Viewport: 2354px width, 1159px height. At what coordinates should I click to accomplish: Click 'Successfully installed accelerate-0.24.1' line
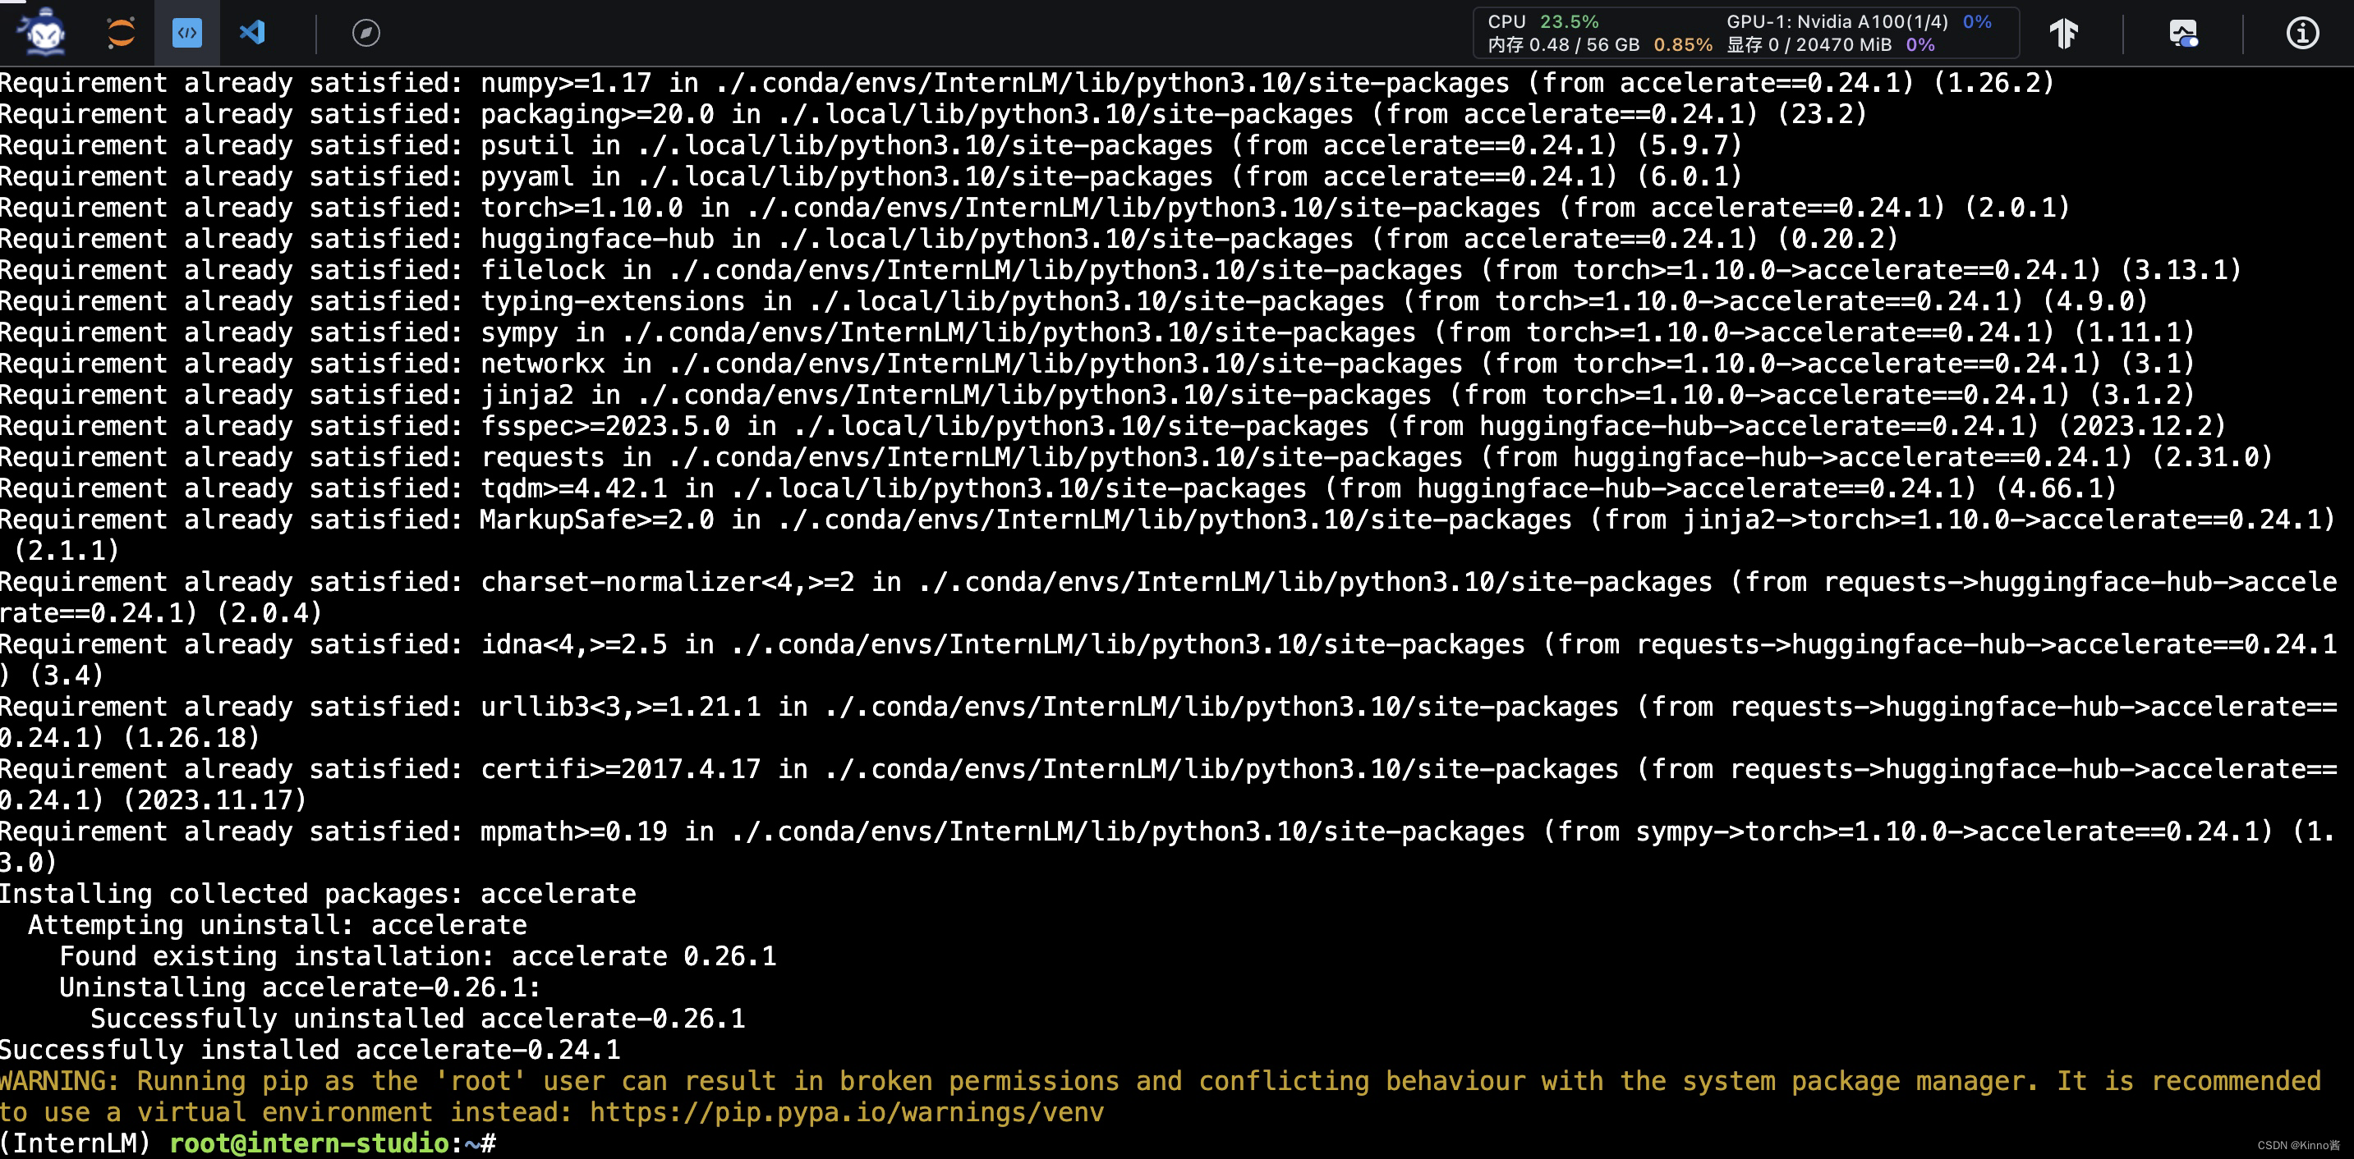coord(310,1051)
